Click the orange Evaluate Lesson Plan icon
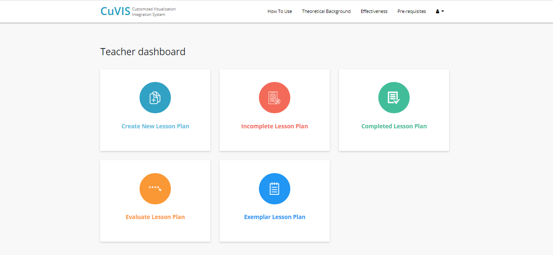 pyautogui.click(x=155, y=189)
